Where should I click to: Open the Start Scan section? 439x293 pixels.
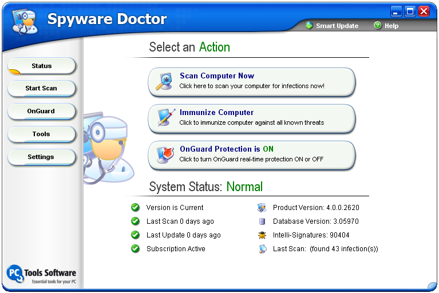(42, 89)
